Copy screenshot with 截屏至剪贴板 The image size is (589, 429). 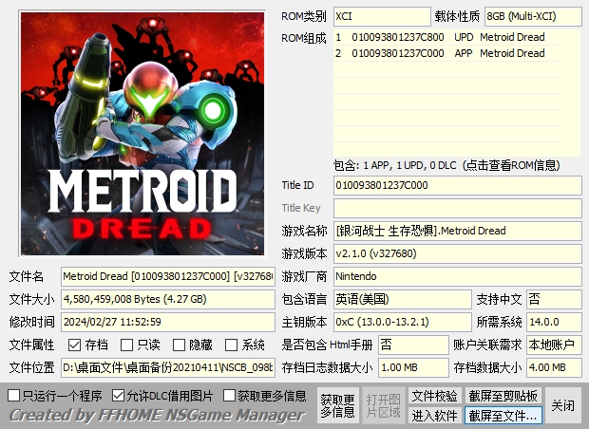tap(503, 396)
